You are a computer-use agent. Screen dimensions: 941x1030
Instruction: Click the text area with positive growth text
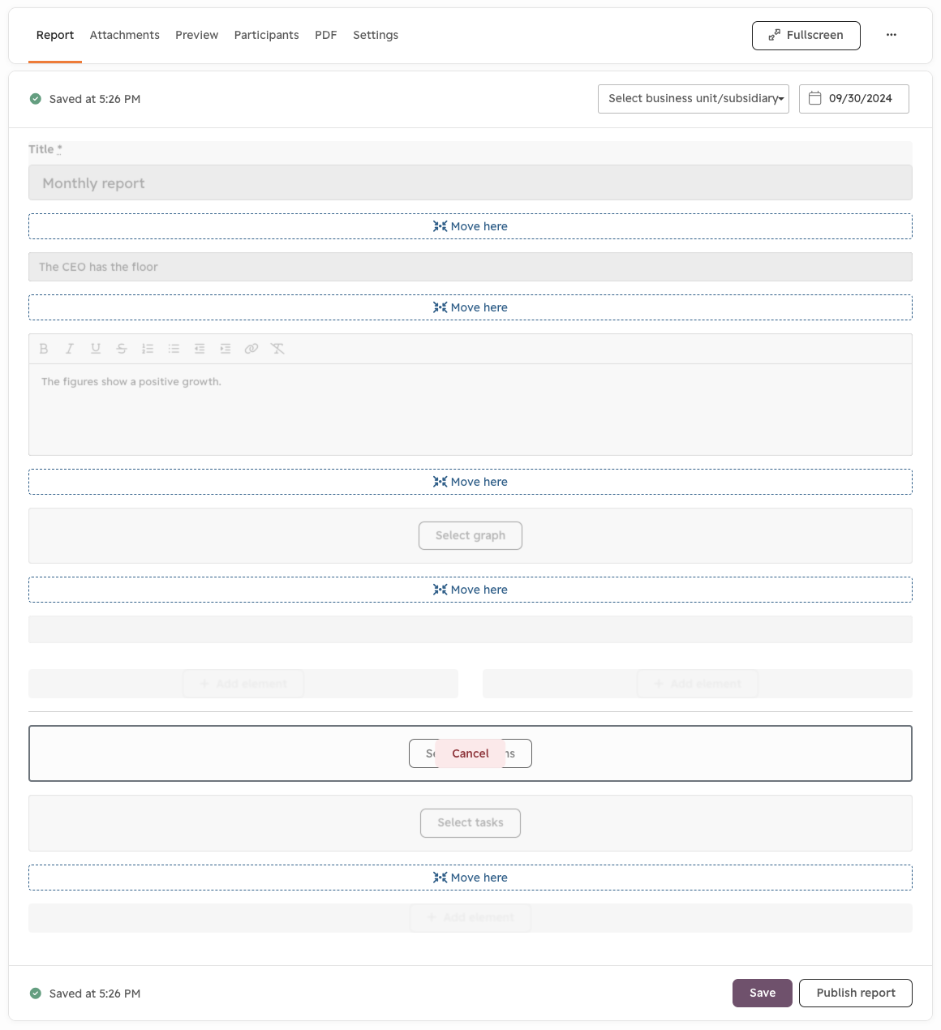point(470,410)
